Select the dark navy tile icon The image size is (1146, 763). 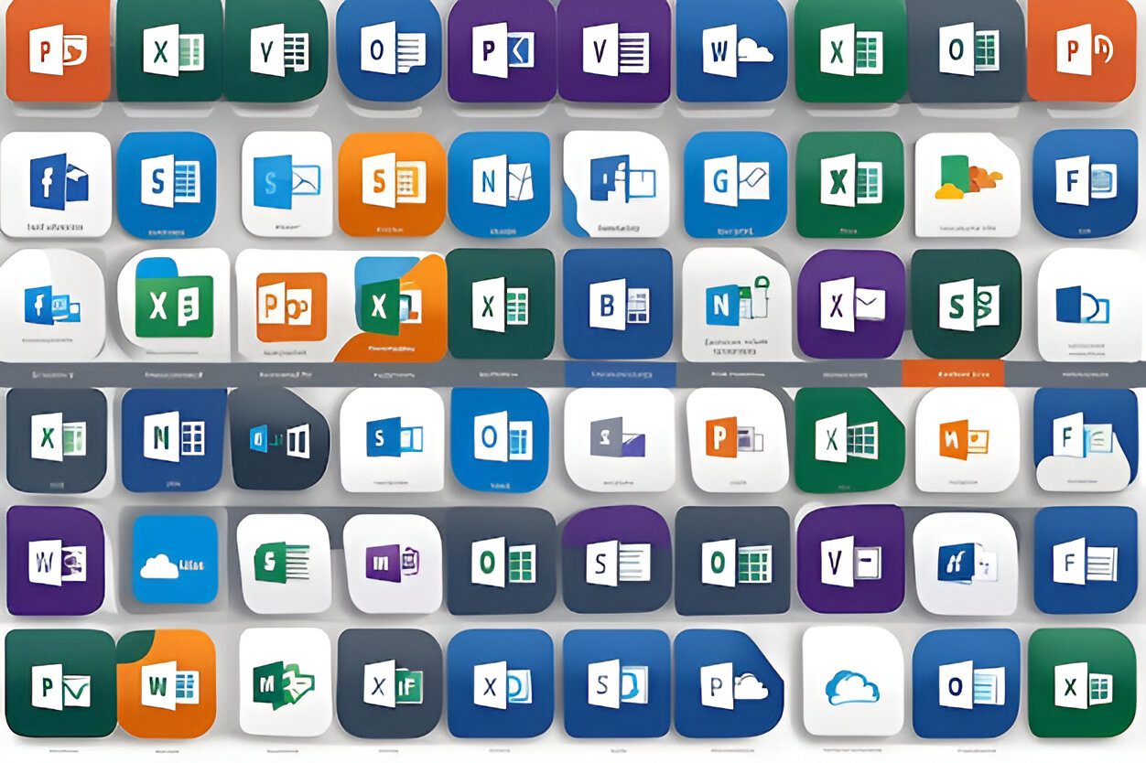click(279, 439)
